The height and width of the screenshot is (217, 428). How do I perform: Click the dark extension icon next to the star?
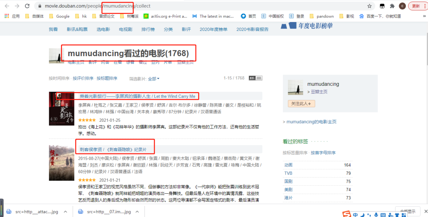(383, 6)
